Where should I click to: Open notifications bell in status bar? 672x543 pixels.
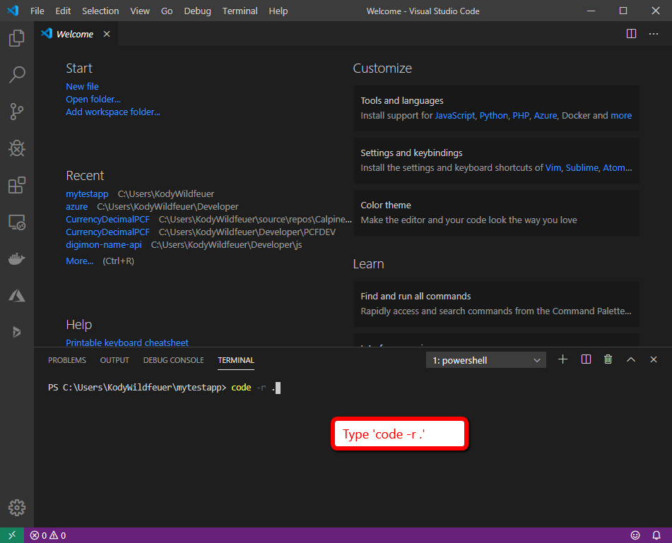[x=656, y=535]
